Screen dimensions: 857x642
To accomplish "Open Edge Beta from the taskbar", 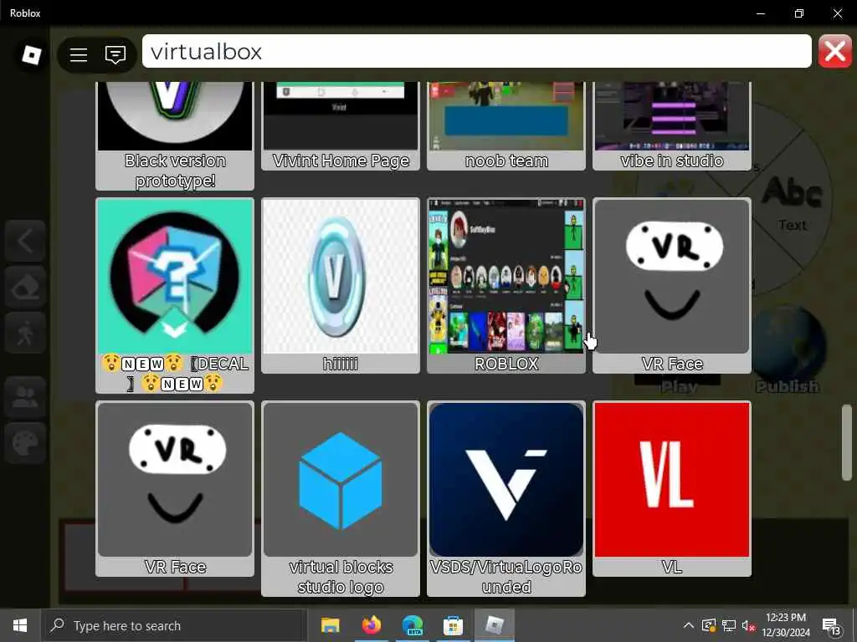I will pos(412,625).
